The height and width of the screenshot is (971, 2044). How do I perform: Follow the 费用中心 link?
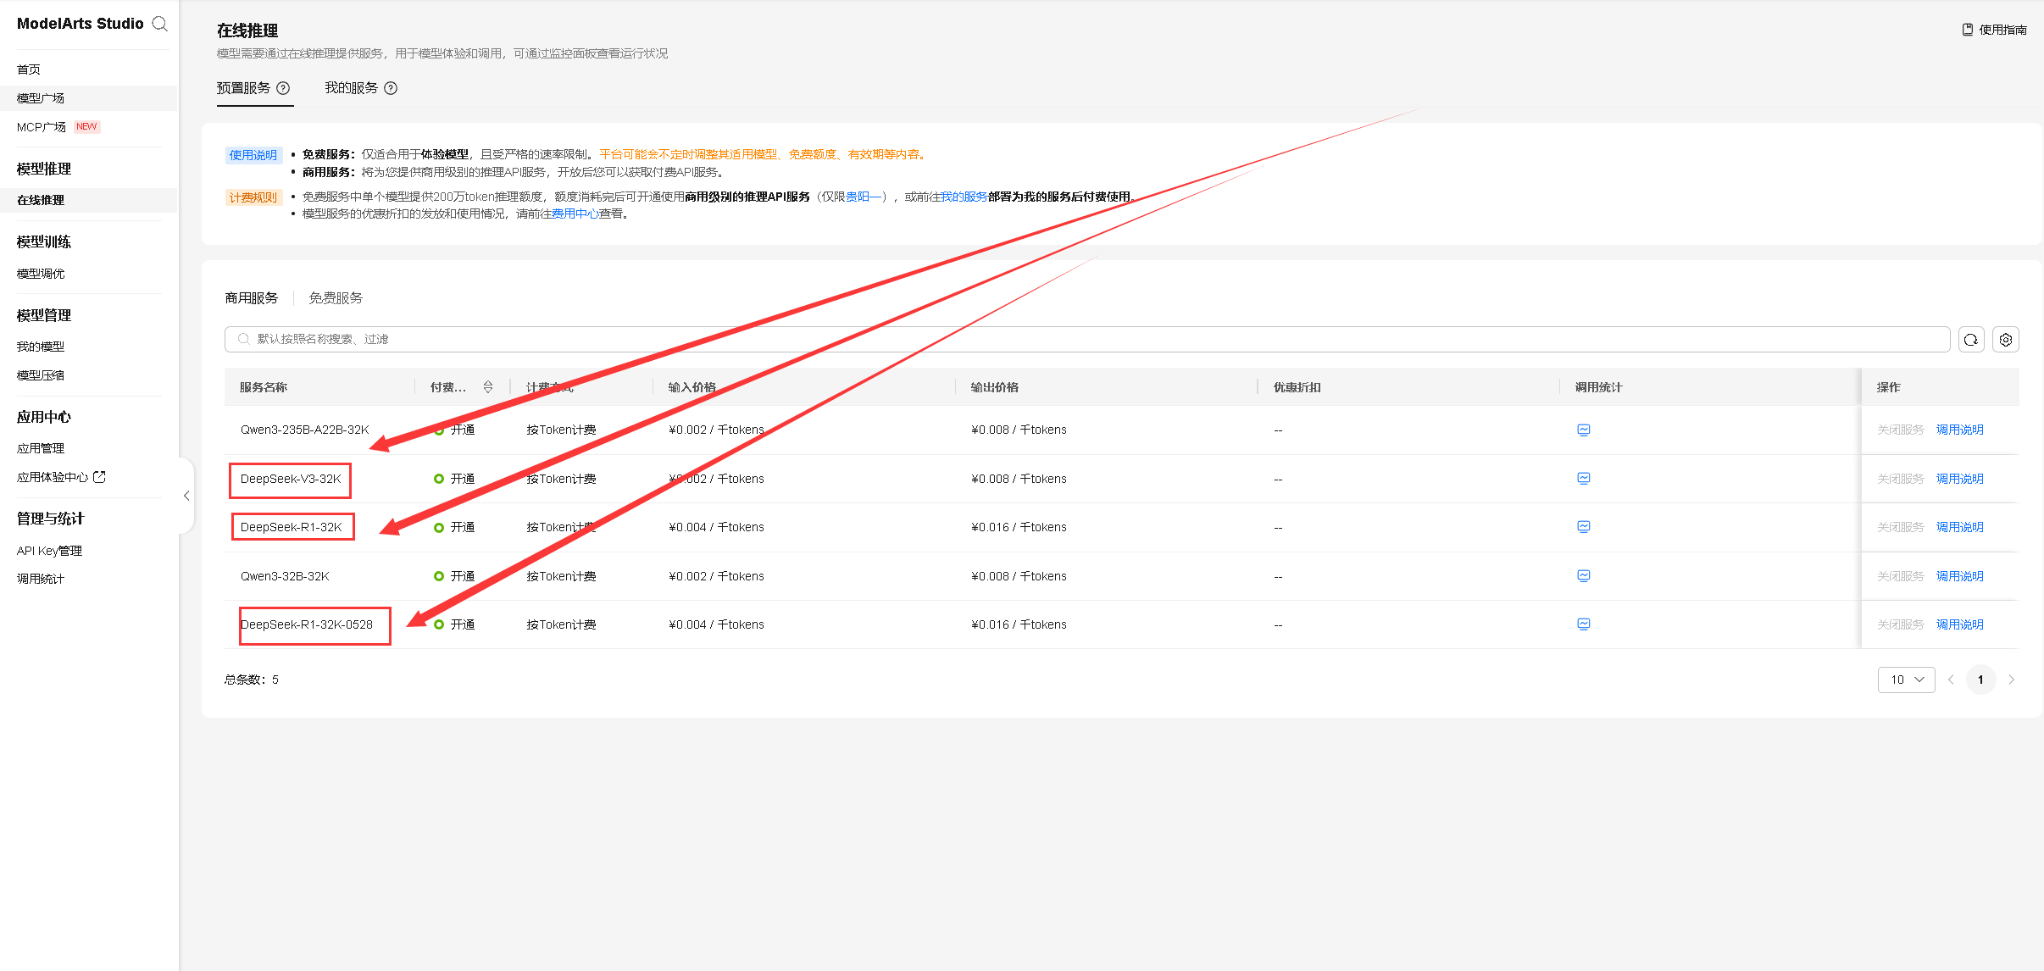(x=575, y=214)
